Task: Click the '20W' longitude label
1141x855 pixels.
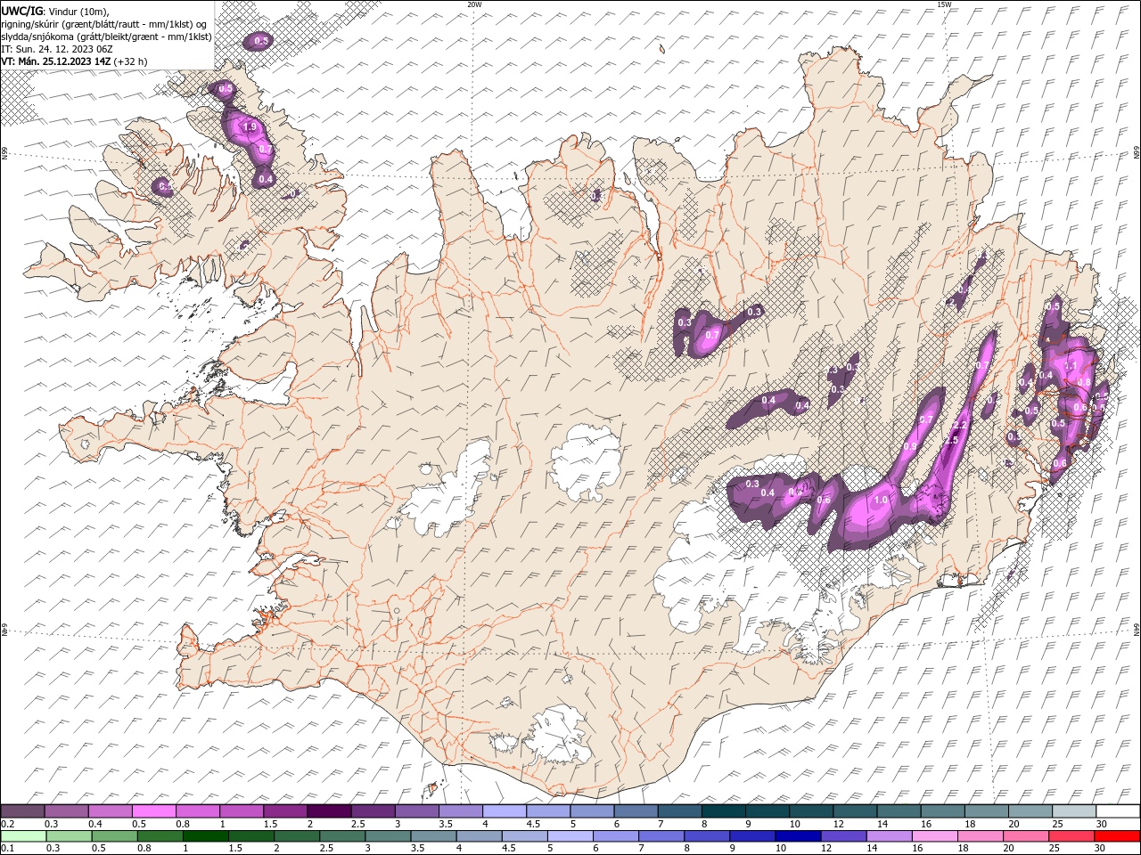Action: click(474, 4)
